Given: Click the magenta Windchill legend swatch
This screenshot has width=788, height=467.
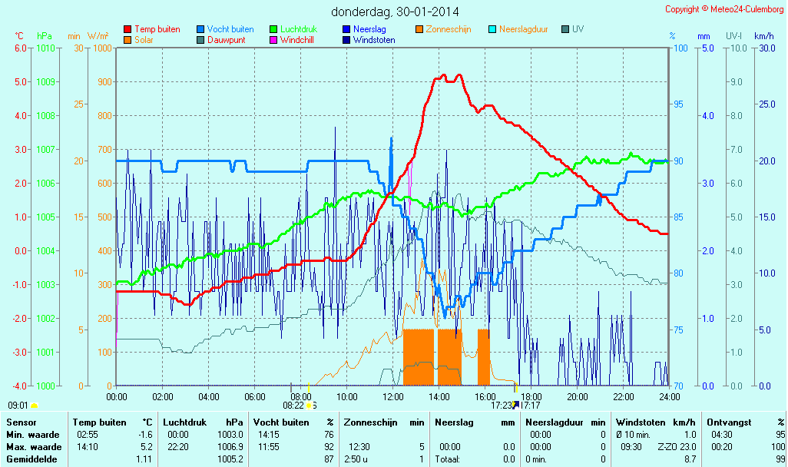Looking at the screenshot, I should tap(273, 40).
